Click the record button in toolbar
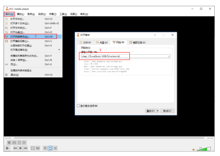Viewport: 220px width, 156px height. (x=9, y=142)
